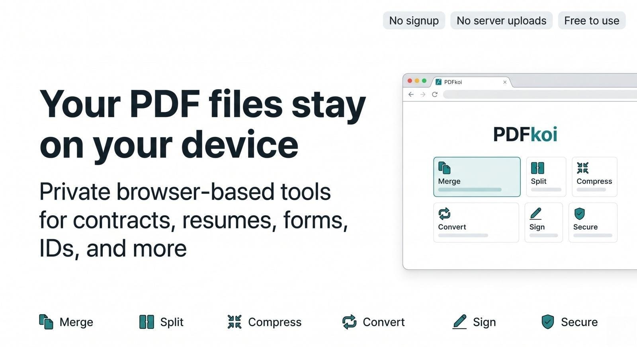This screenshot has width=637, height=347.
Task: Click the Convert card progress bar
Action: tap(463, 236)
